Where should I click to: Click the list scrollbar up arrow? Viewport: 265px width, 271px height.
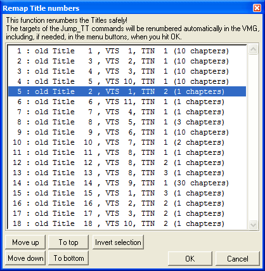(253, 50)
